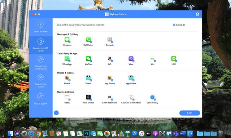This screenshot has width=231, height=138.
Task: Open Microsoft Word from the Dock
Action: [183, 134]
